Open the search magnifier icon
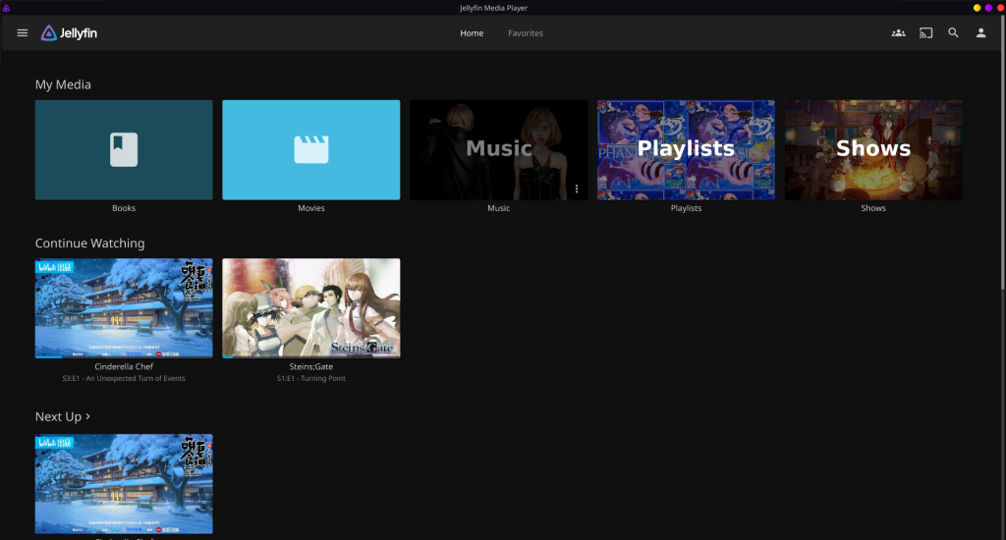Image resolution: width=1006 pixels, height=540 pixels. (x=953, y=33)
